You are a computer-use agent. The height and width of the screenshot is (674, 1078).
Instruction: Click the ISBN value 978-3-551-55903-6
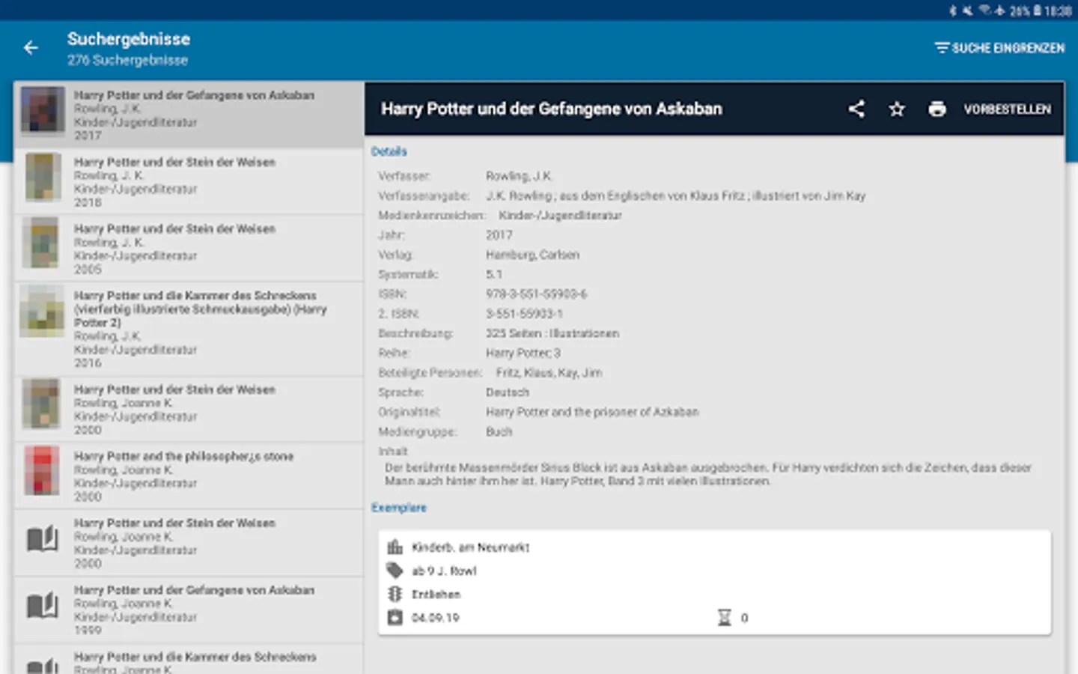tap(536, 294)
